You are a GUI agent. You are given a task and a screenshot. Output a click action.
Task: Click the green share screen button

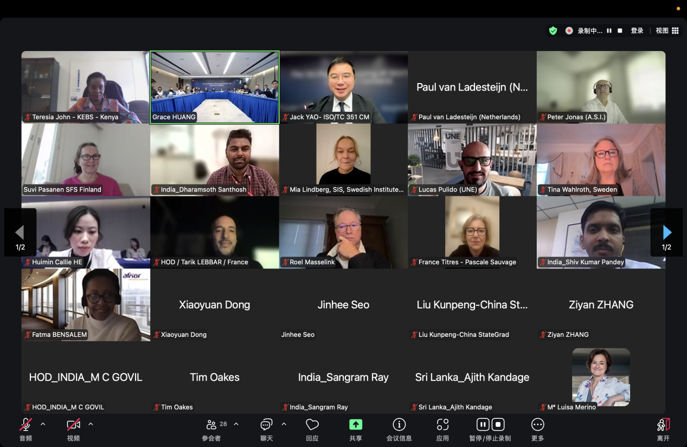356,425
